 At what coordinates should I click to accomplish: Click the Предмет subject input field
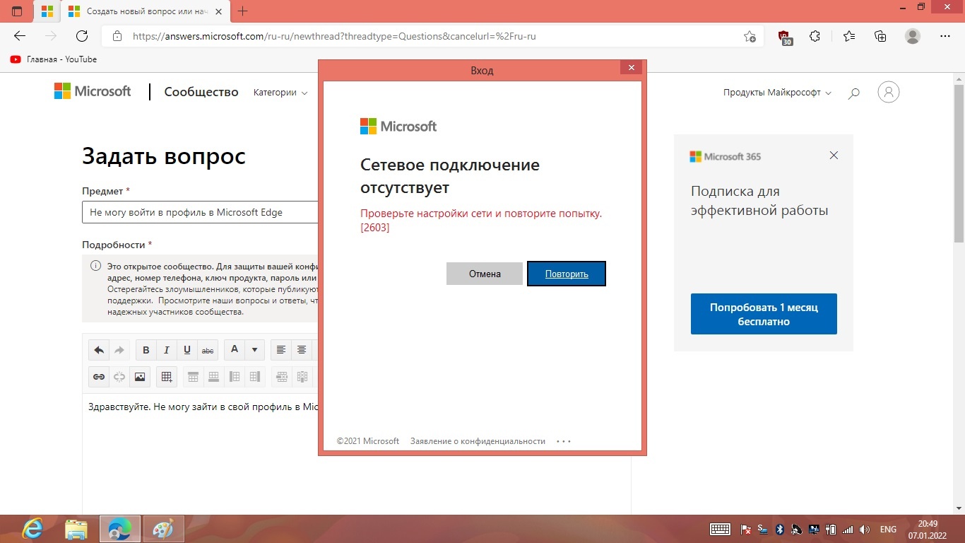pos(200,212)
